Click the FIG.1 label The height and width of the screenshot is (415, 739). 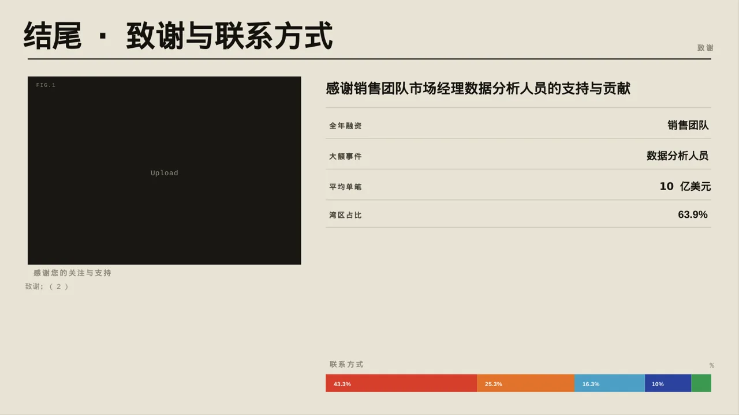click(46, 85)
